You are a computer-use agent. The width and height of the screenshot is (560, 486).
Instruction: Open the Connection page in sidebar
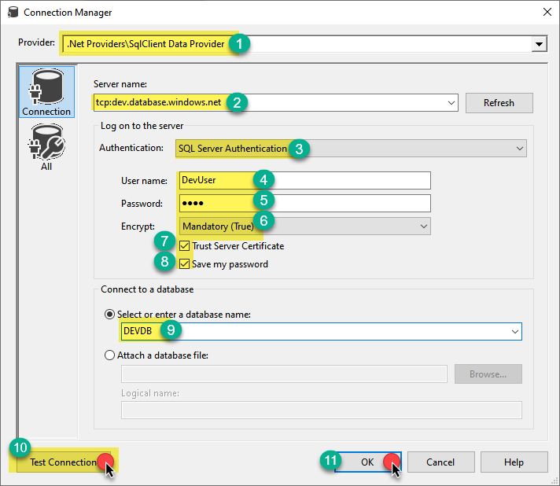(46, 92)
